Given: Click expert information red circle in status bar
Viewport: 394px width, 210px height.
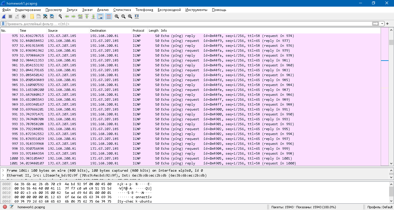Looking at the screenshot, I should click(5, 207).
